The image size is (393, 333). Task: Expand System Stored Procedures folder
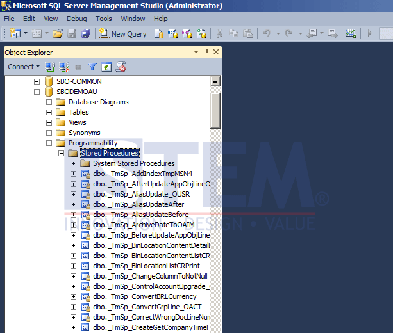(74, 164)
